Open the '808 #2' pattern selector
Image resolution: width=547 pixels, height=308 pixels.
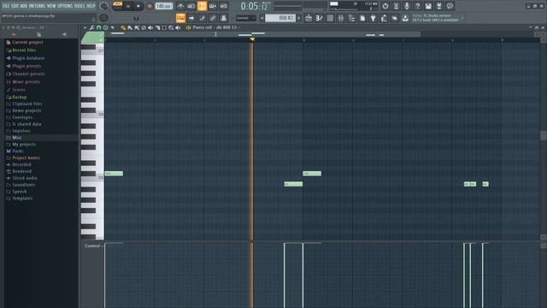click(x=280, y=18)
